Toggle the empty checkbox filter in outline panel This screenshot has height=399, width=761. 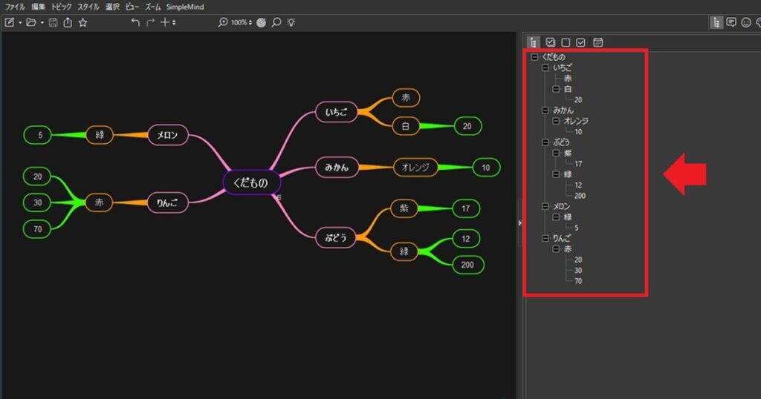pos(566,42)
